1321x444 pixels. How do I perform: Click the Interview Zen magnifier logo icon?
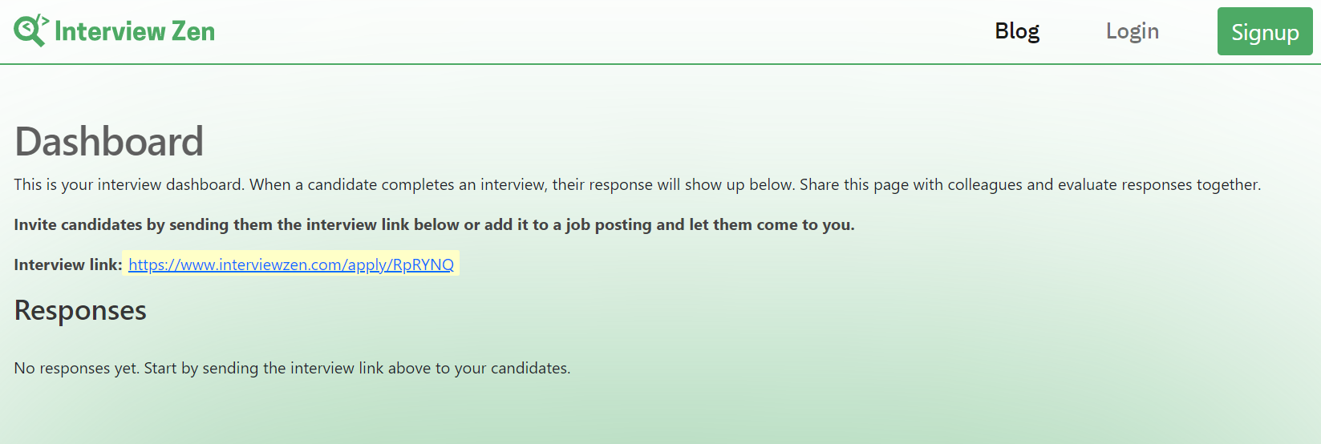click(x=31, y=30)
